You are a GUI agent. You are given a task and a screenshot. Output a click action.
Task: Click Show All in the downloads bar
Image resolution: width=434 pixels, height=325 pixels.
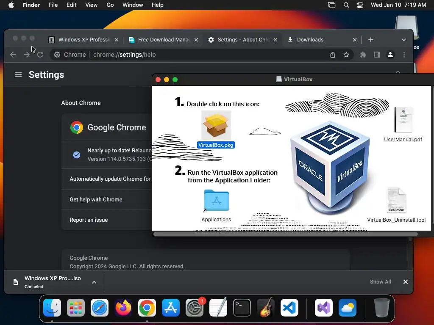click(380, 281)
